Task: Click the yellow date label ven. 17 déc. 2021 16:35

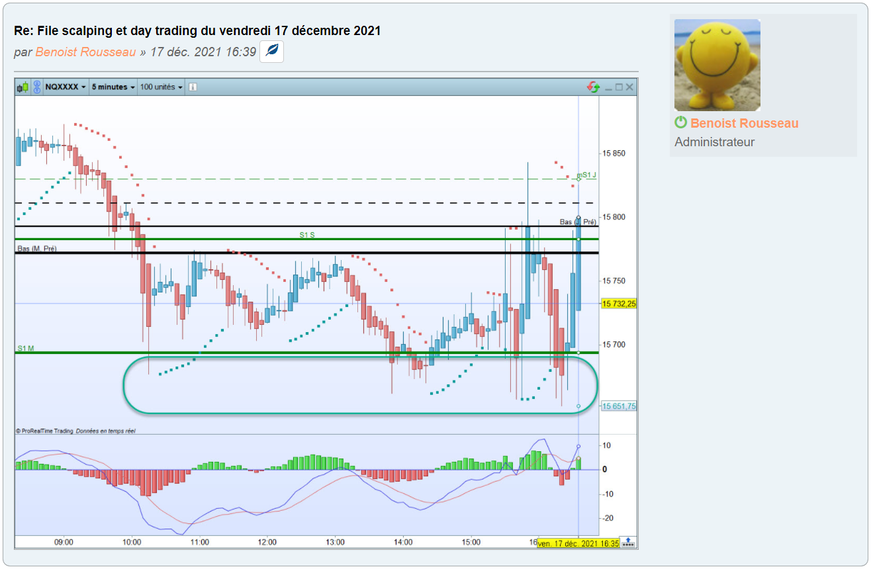Action: (578, 543)
